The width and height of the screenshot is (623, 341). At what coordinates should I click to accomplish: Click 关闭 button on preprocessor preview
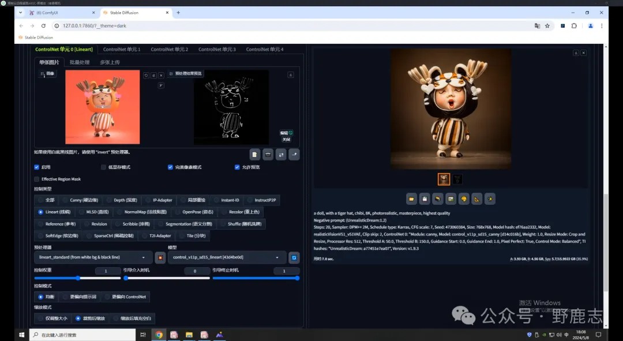(x=286, y=140)
